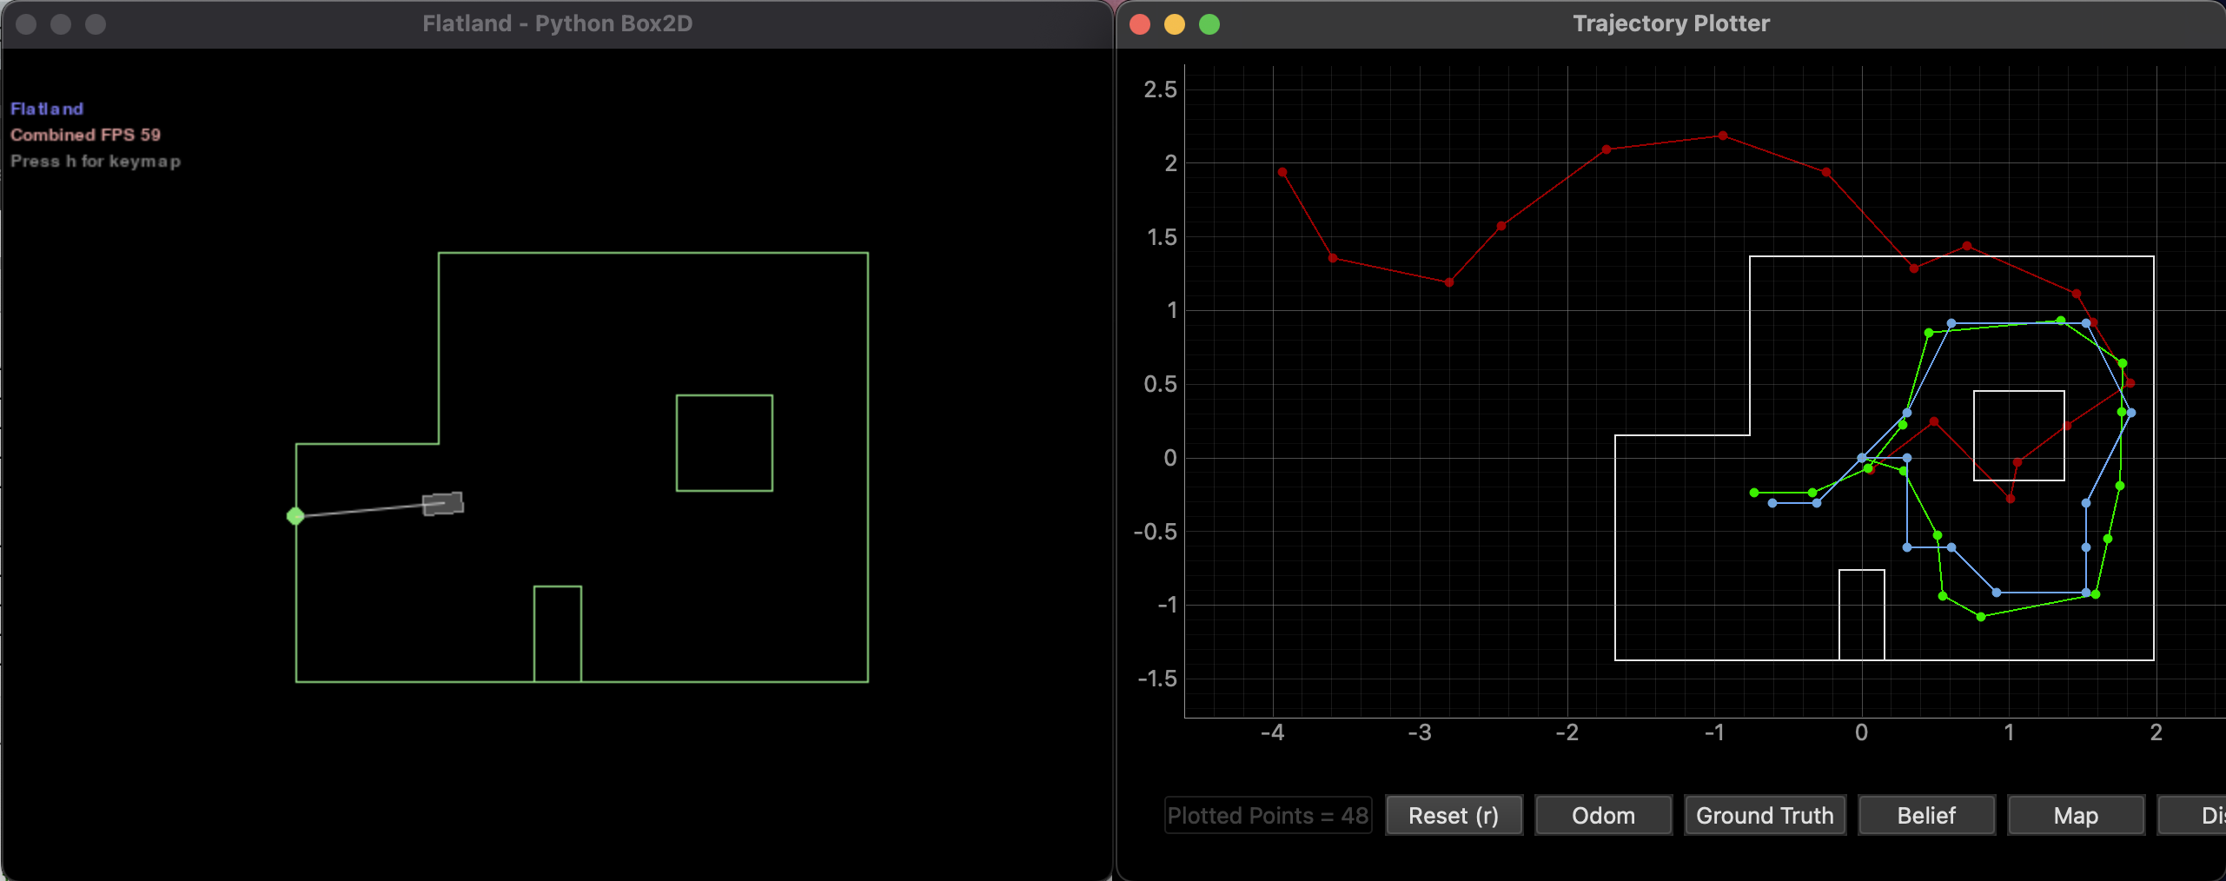This screenshot has height=881, width=2226.
Task: Click the white square obstacle in plot
Action: tap(2019, 435)
